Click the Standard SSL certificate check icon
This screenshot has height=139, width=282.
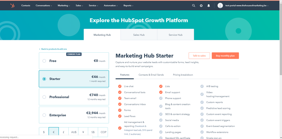coord(161,138)
